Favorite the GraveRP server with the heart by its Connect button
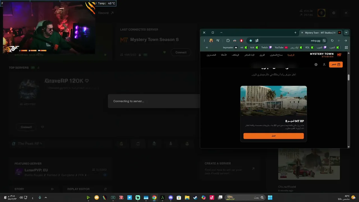 pos(43,127)
